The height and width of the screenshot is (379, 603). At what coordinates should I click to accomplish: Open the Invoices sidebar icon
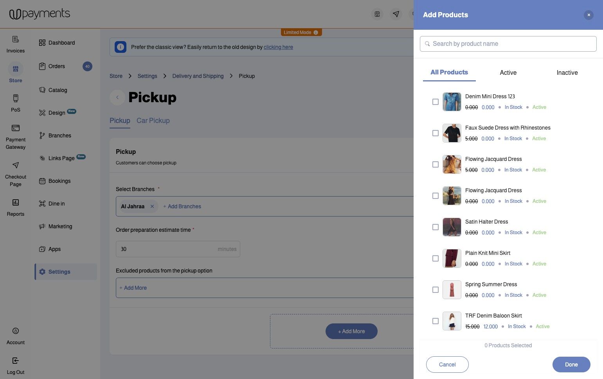point(16,40)
